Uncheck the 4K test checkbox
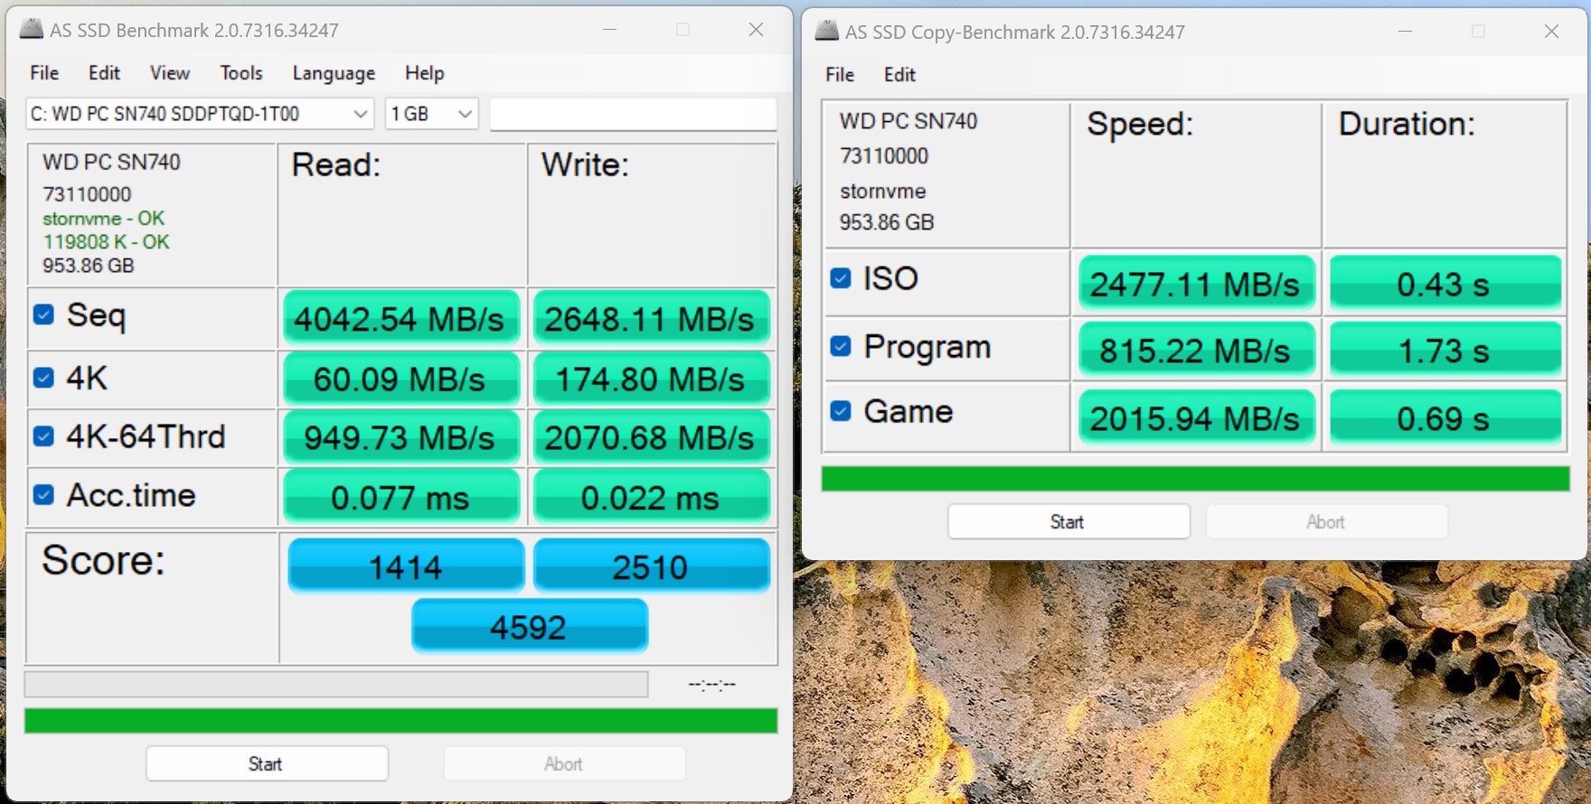 [x=43, y=378]
